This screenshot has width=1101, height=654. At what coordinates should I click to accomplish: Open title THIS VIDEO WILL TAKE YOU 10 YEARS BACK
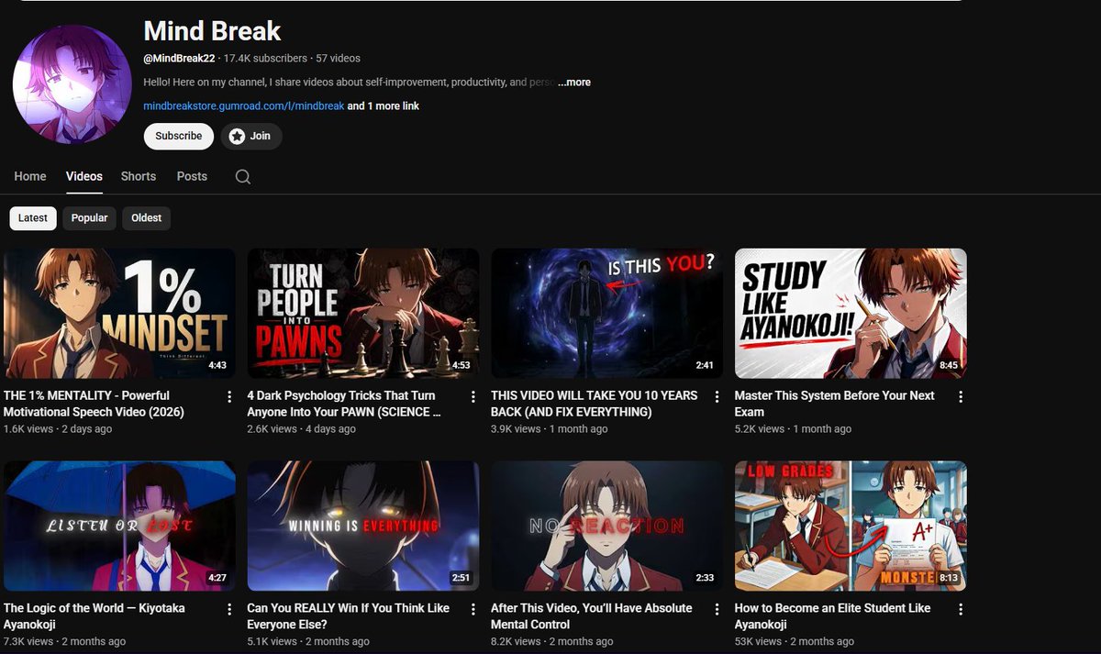(x=595, y=404)
